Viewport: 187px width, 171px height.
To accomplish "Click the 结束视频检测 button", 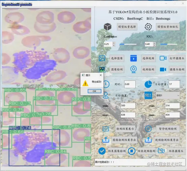I will click(146, 151).
